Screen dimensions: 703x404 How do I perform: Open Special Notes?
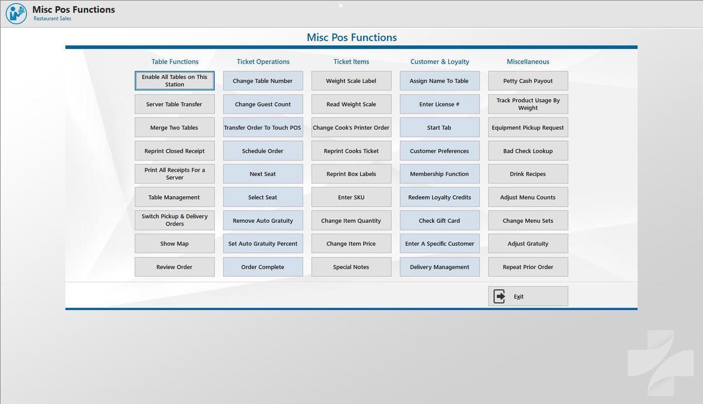tap(351, 267)
